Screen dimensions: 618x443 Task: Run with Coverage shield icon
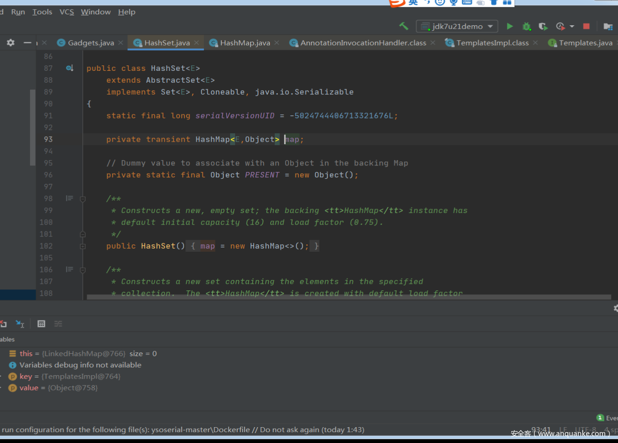coord(543,26)
